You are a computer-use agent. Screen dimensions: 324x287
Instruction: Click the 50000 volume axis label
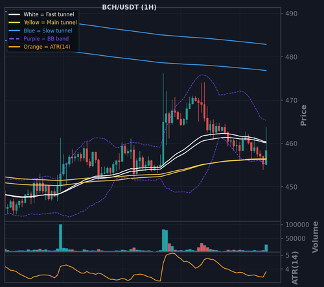click(x=295, y=238)
